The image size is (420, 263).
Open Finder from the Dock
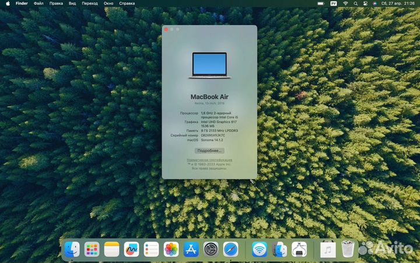[x=72, y=250]
